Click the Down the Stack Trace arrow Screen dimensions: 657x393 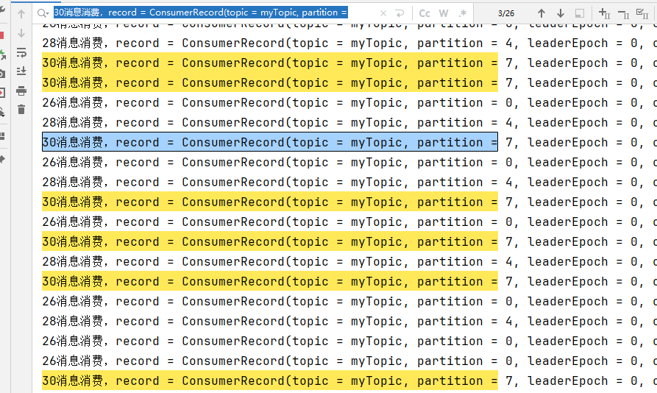(21, 33)
